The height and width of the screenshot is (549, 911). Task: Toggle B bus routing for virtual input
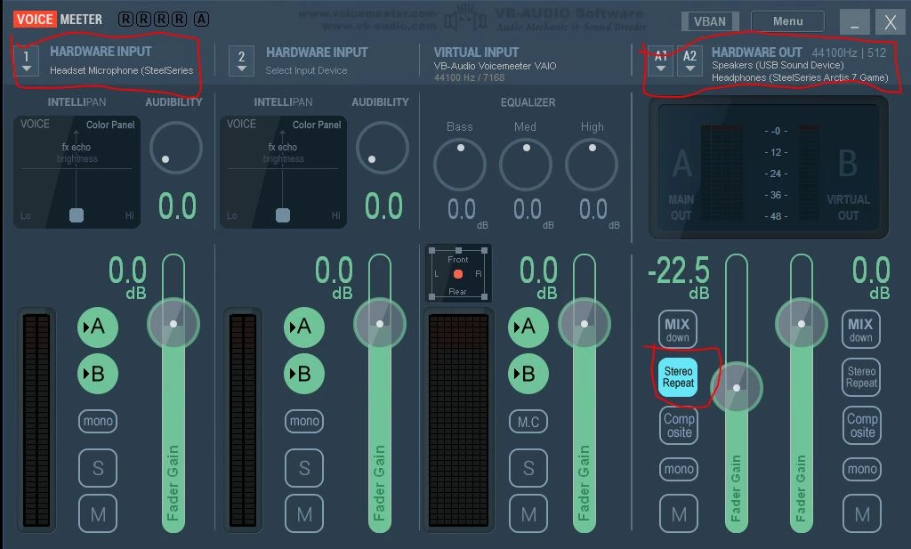pos(528,374)
